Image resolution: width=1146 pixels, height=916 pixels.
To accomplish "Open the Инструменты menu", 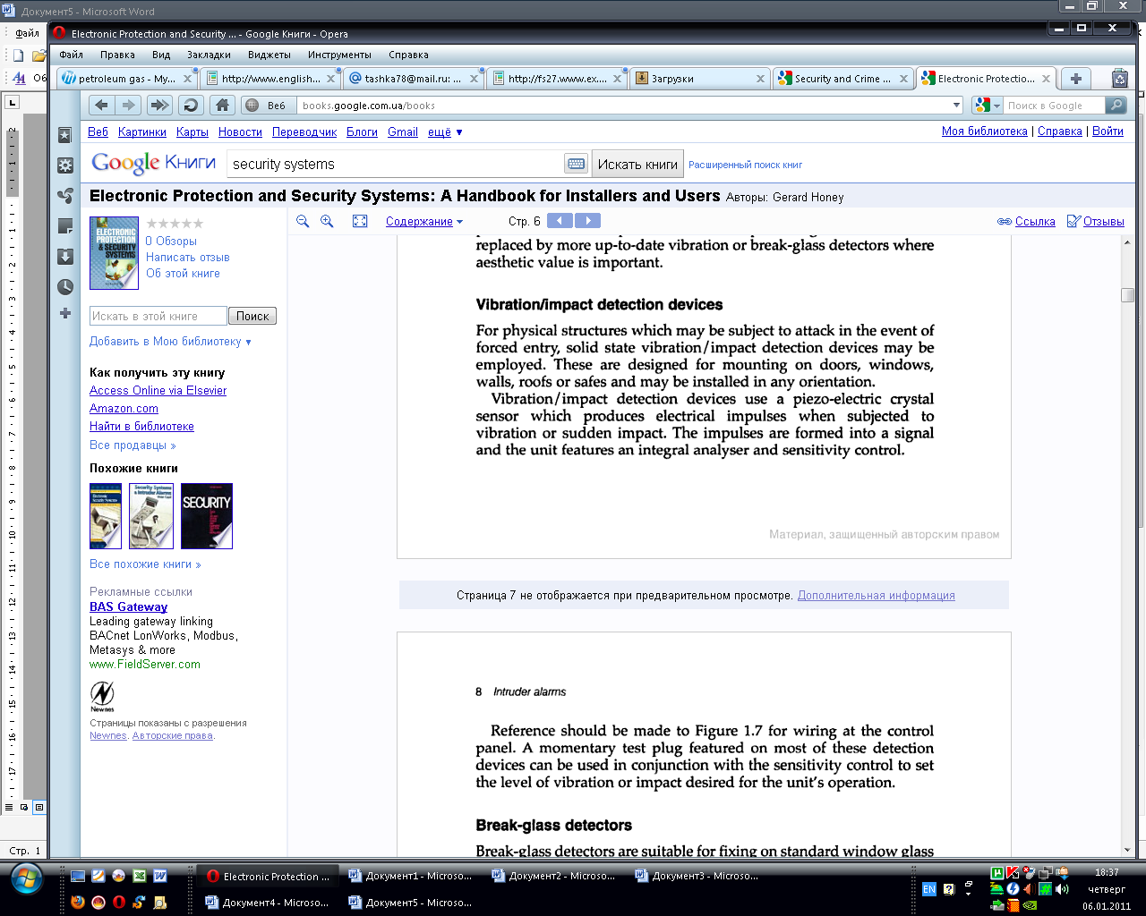I will [339, 55].
